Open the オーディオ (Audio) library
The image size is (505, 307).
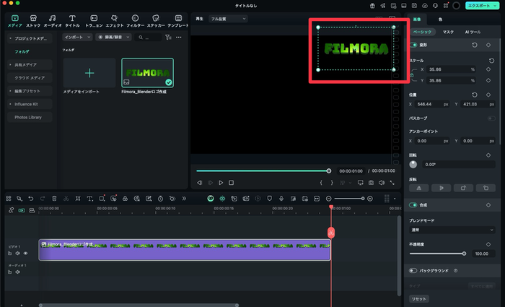pos(53,20)
